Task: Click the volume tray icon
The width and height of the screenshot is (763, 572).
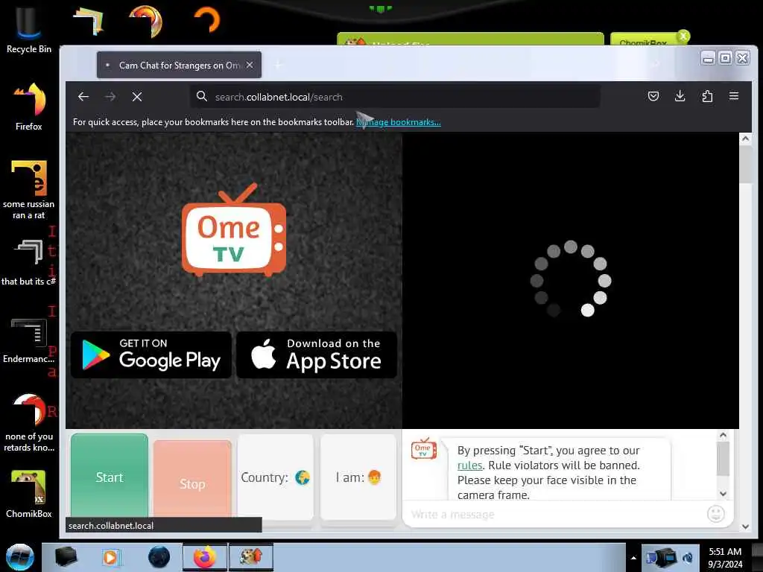Action: [688, 558]
